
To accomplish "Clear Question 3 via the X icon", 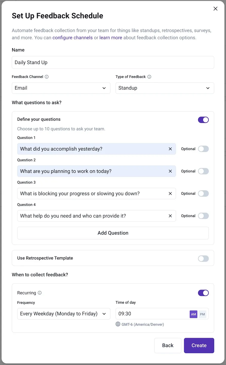I will coord(170,194).
